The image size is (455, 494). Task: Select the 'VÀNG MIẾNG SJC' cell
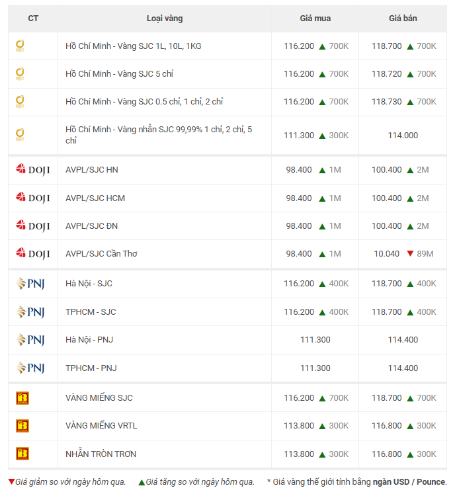pos(165,398)
